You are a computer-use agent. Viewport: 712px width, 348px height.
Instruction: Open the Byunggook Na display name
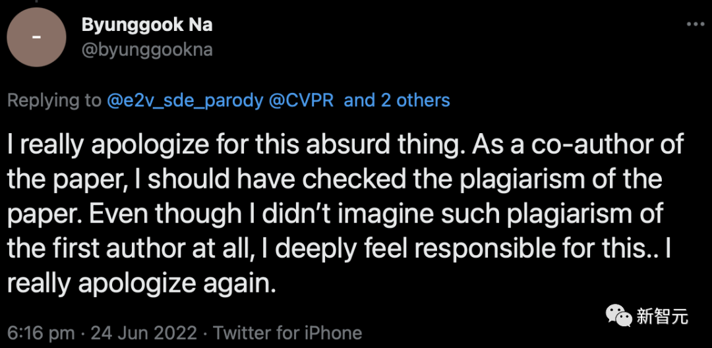pyautogui.click(x=147, y=25)
